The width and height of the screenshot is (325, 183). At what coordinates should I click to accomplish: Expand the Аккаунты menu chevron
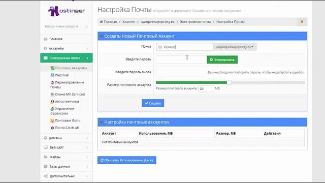pyautogui.click(x=87, y=49)
